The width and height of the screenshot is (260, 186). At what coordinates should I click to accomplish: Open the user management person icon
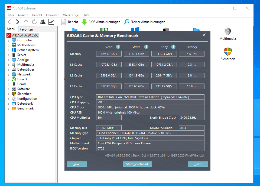click(x=43, y=22)
